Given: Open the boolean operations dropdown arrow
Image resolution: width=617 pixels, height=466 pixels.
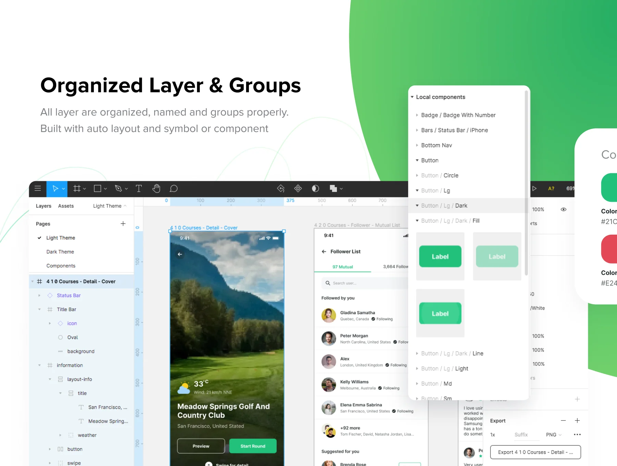Looking at the screenshot, I should (341, 189).
